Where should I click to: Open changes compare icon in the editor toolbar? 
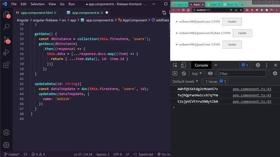[164, 13]
